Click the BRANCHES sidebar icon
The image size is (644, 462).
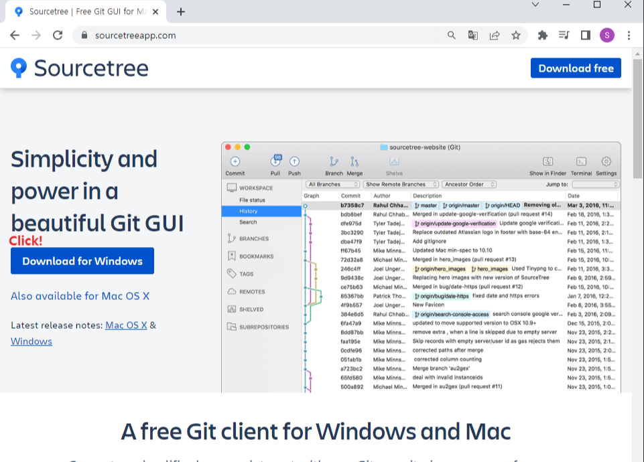pyautogui.click(x=232, y=238)
